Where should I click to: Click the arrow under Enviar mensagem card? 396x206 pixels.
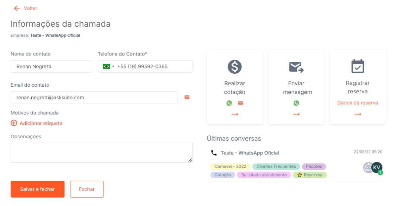296,114
